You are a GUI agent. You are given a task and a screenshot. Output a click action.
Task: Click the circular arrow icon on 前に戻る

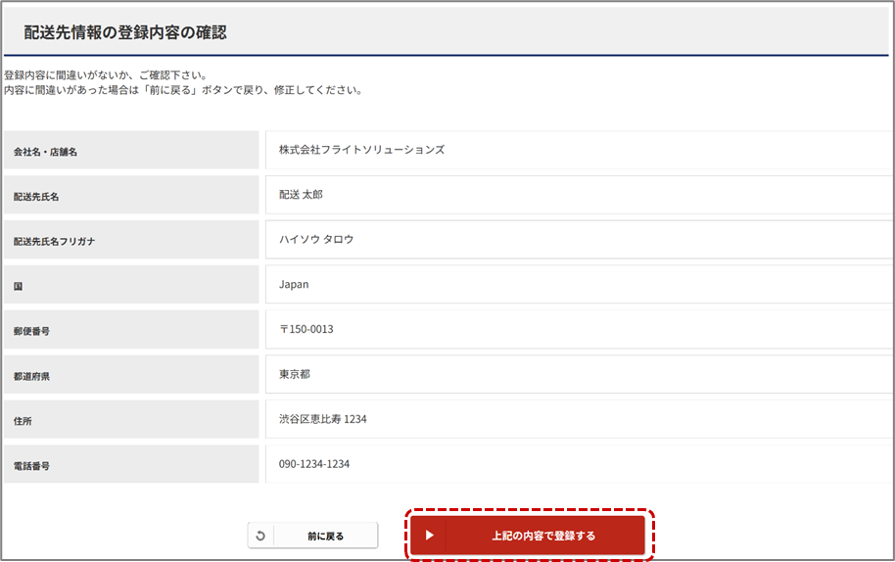pos(260,536)
